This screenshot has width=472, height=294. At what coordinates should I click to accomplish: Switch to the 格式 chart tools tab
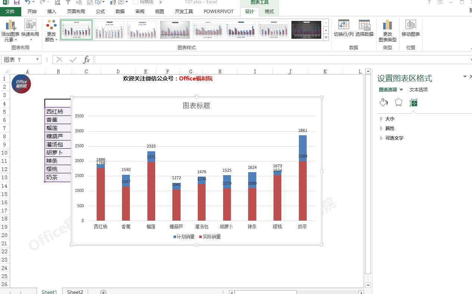269,12
